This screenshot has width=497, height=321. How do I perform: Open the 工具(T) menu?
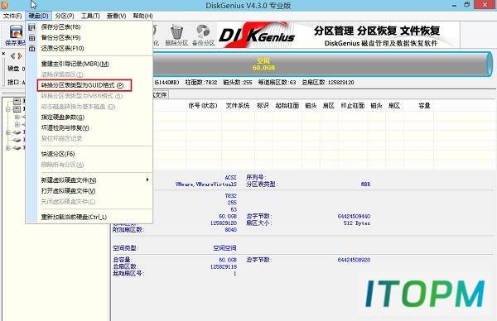tap(90, 16)
